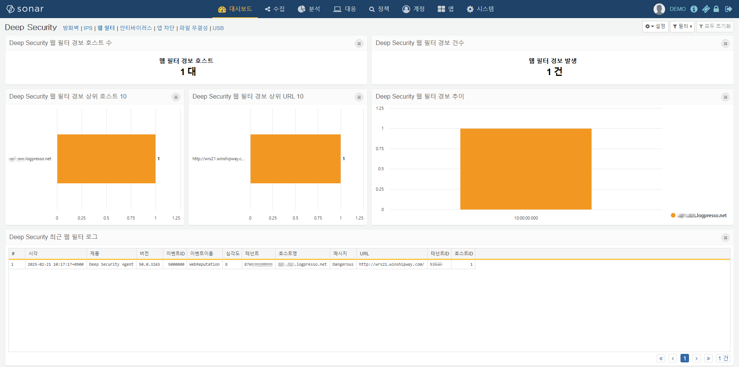Go to USB dashboard link

coord(218,28)
